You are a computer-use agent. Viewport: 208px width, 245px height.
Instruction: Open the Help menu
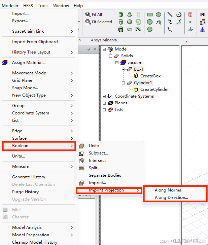(x=78, y=6)
